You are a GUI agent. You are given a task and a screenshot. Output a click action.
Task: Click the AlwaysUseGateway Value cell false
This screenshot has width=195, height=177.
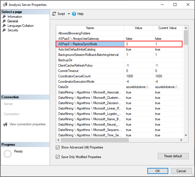tap(139, 39)
